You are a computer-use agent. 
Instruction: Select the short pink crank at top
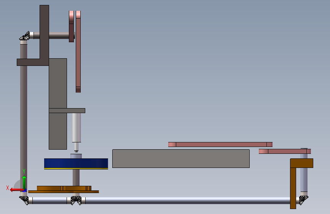[71, 26]
